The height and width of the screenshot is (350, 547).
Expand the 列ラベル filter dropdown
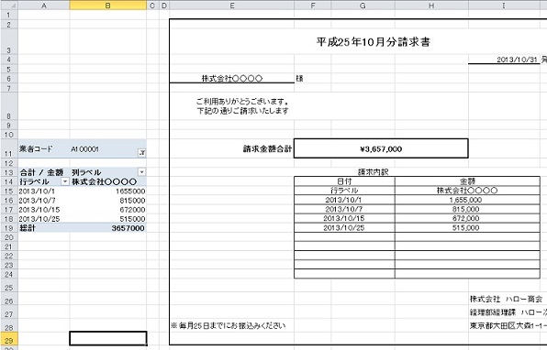point(142,172)
